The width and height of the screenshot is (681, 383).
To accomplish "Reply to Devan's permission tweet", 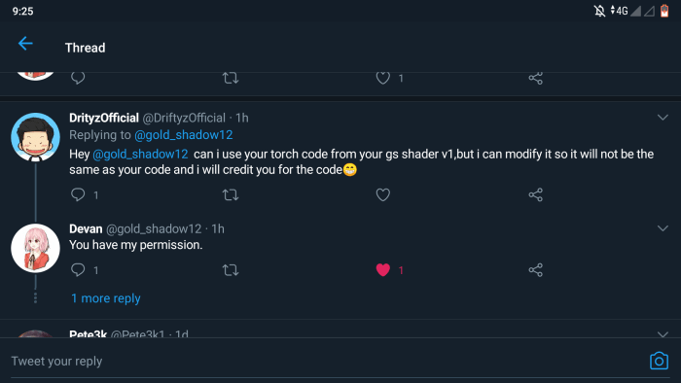I will click(78, 270).
